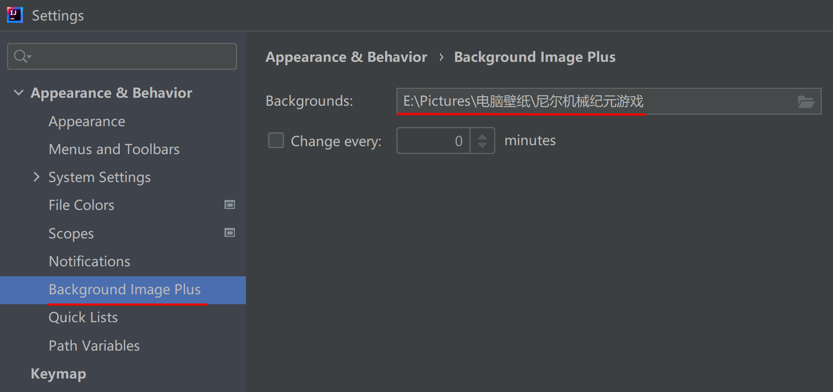Image resolution: width=833 pixels, height=392 pixels.
Task: Select Background Image Plus settings page
Action: [124, 290]
